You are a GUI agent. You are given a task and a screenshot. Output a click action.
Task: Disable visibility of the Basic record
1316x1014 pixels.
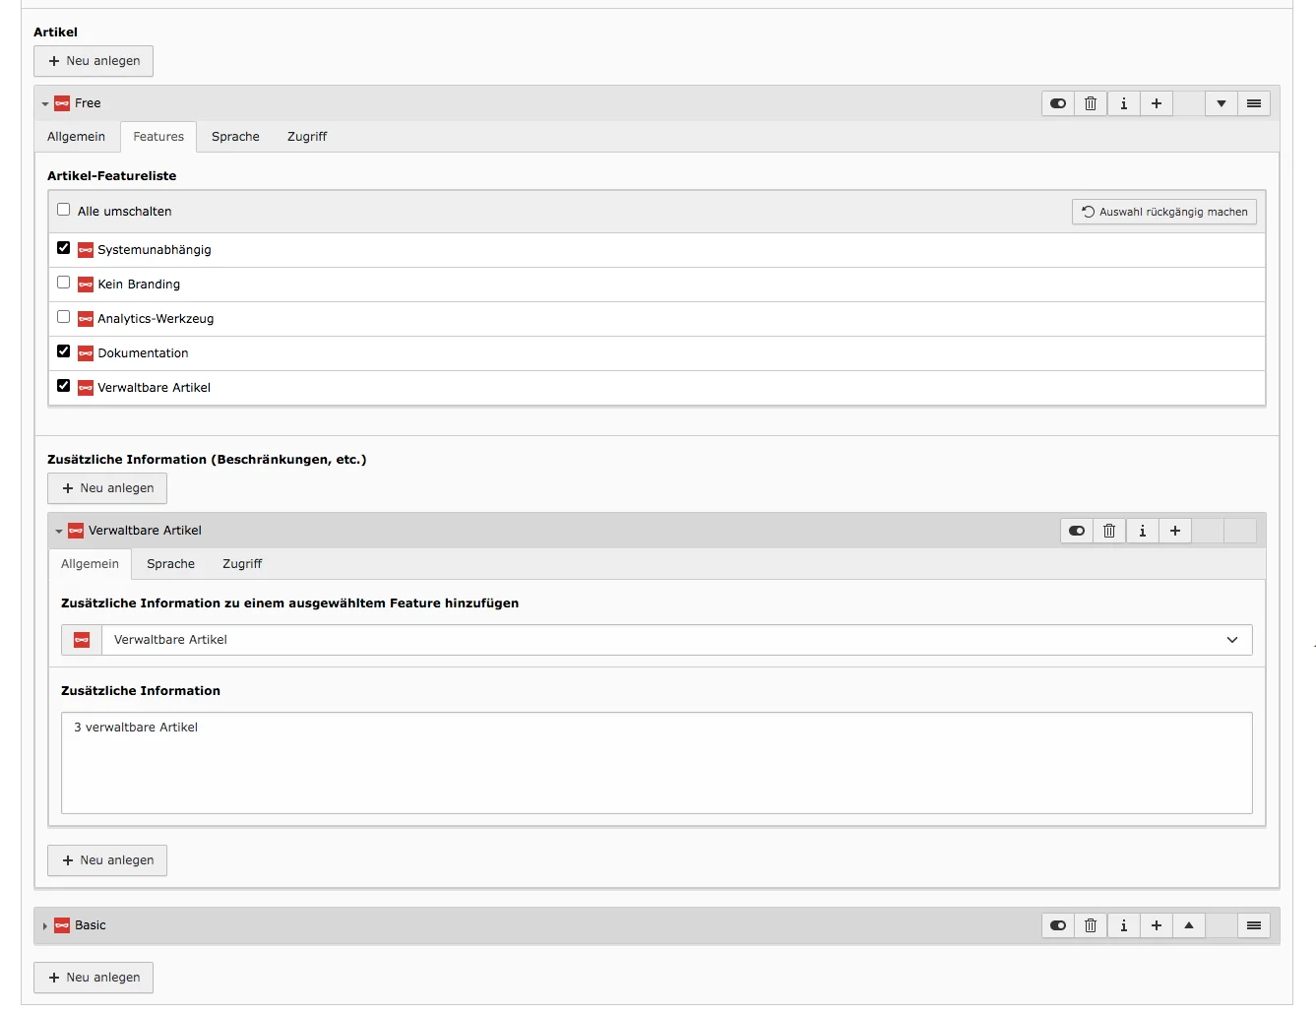1057,925
